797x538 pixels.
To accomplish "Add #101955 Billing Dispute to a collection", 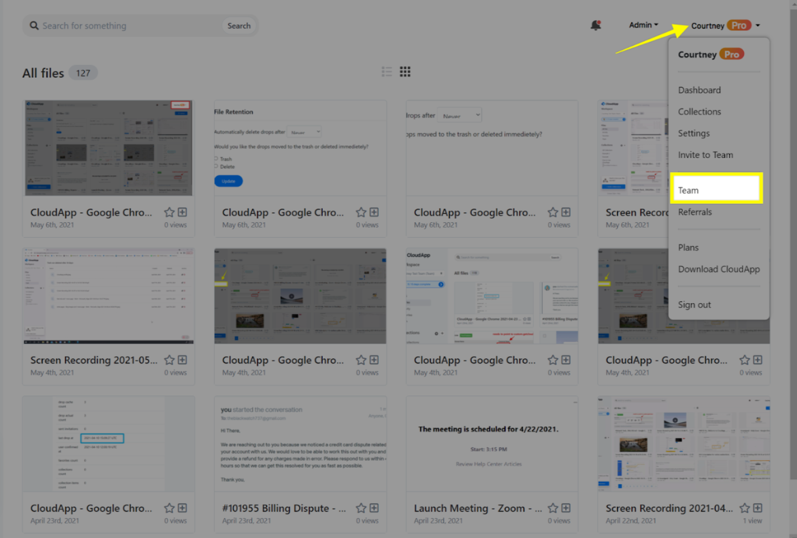I will coord(374,508).
